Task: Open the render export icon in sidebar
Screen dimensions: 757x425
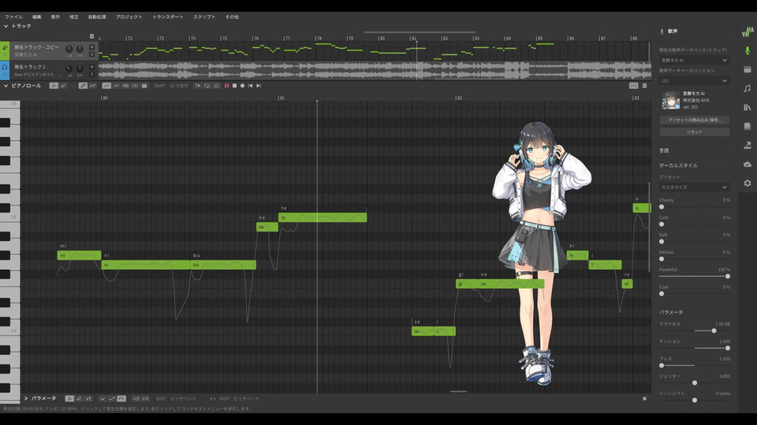Action: (x=748, y=145)
